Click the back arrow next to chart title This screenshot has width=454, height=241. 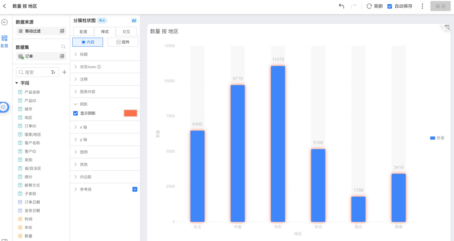4,6
